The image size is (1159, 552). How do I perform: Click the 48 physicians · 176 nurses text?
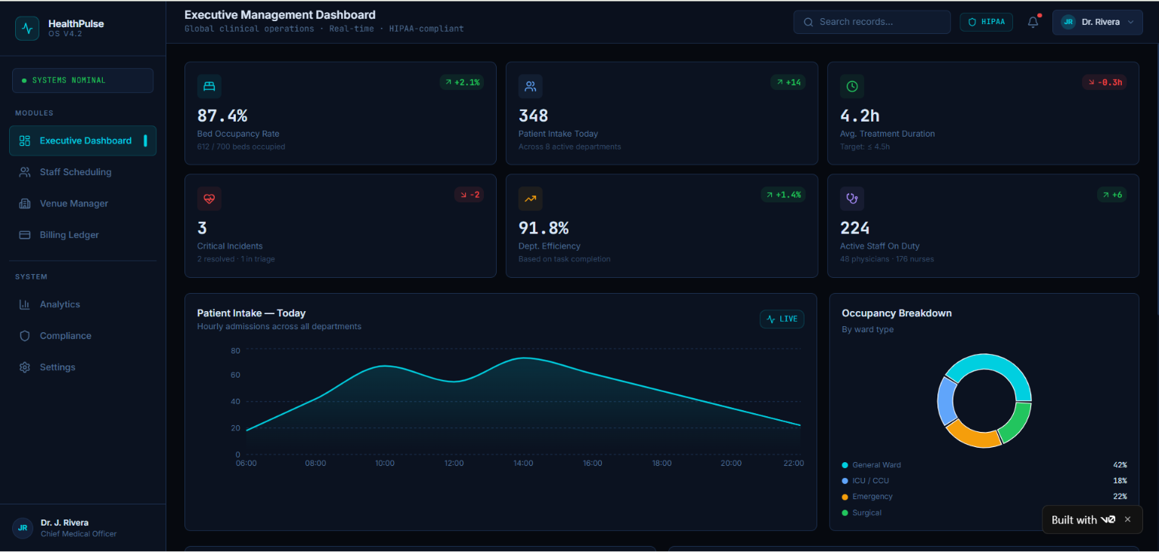887,259
